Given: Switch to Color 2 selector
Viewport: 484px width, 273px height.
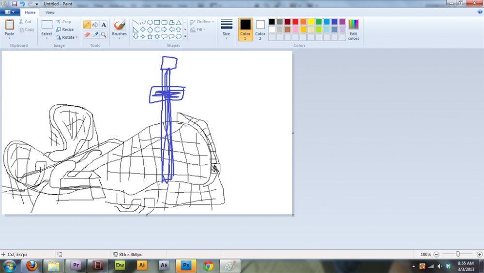Looking at the screenshot, I should click(x=260, y=29).
